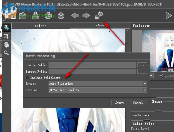Browse for the Target Folder
Image resolution: width=174 pixels, height=132 pixels.
tap(142, 72)
